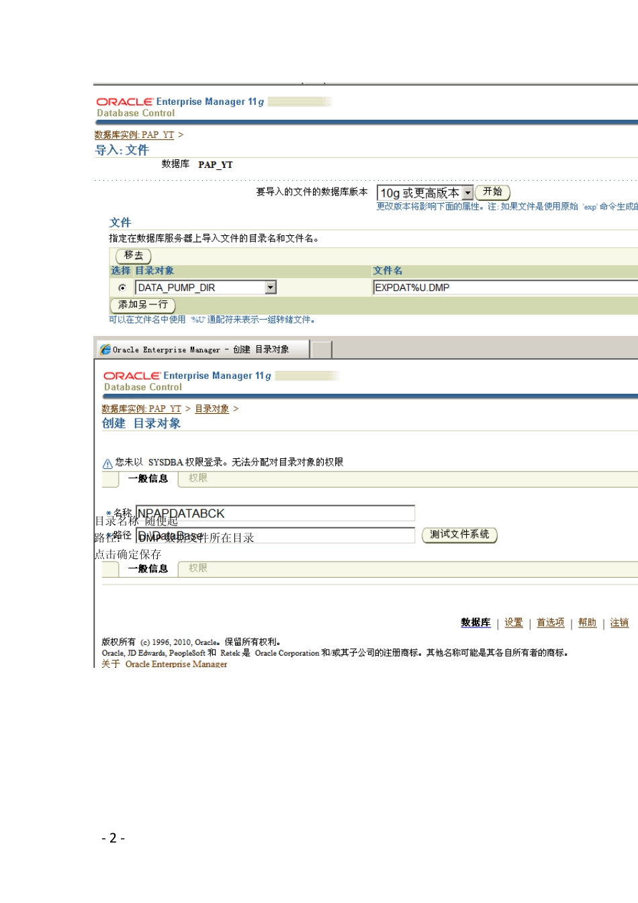638x903 pixels.
Task: Click the 名称 field containing NPAPDATABCK
Action: (x=275, y=513)
